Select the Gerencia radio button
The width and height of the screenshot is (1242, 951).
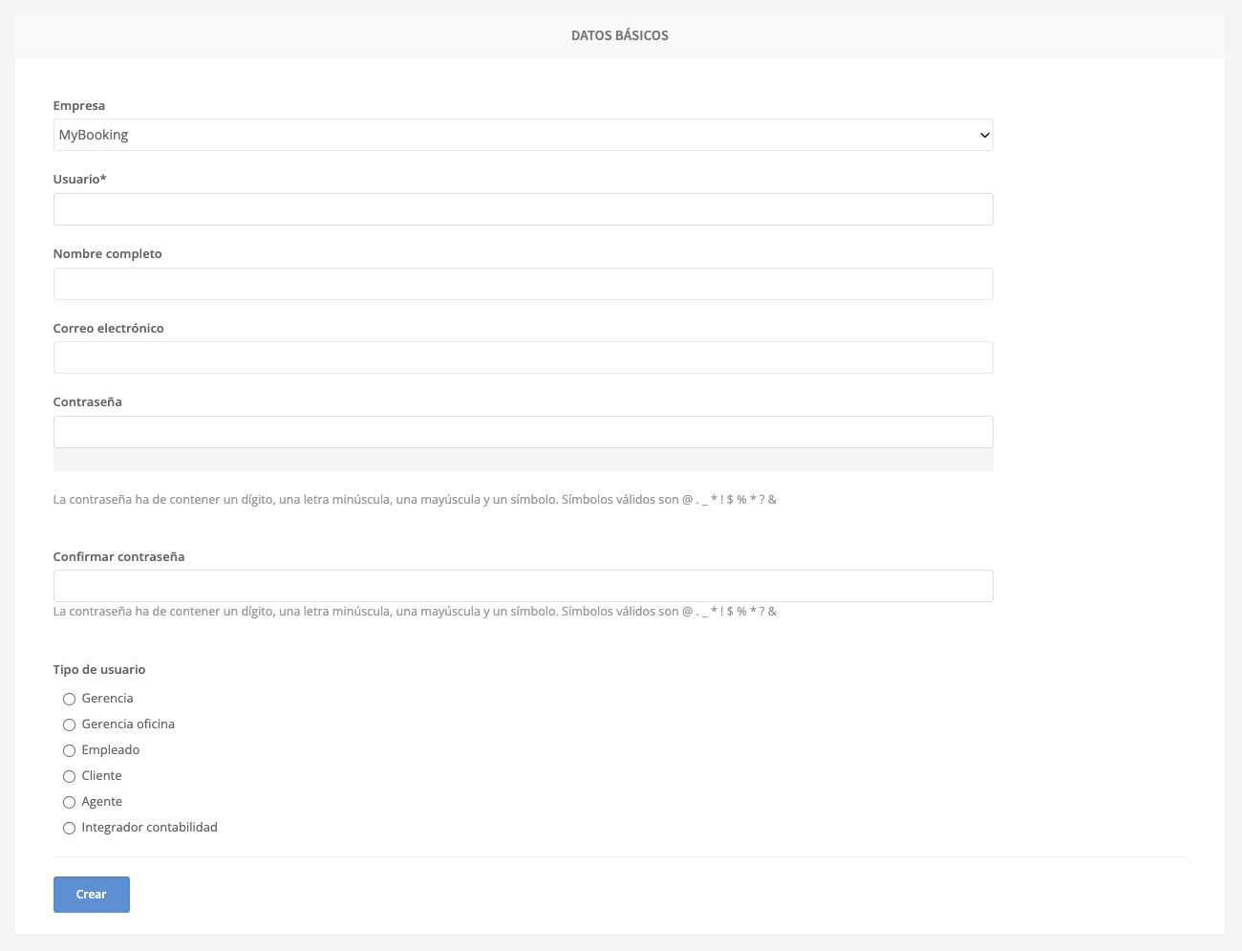pos(69,699)
